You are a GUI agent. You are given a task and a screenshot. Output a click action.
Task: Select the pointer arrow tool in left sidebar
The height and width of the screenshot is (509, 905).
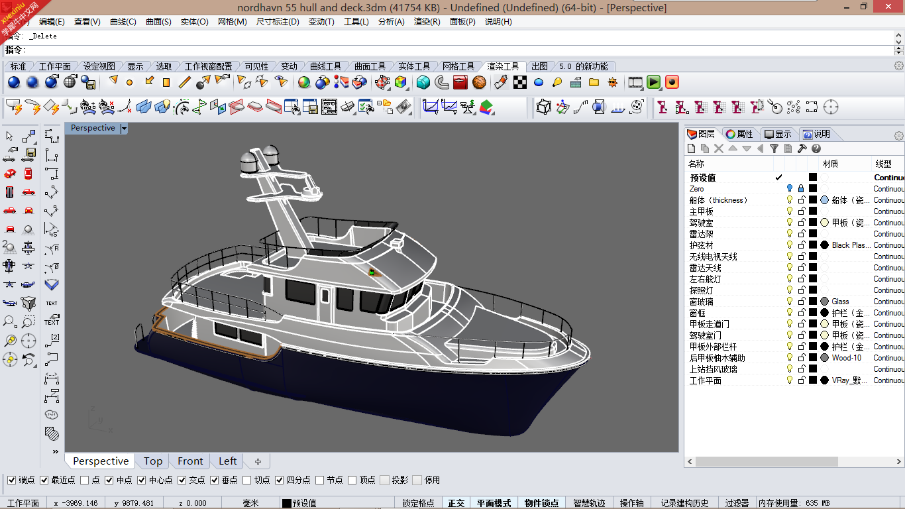coord(9,137)
